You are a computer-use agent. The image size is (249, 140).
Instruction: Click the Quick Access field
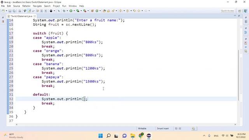[x=227, y=11]
